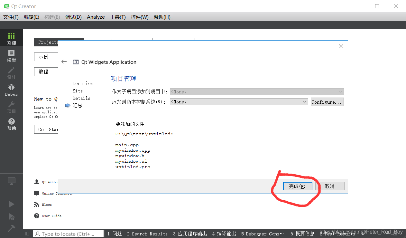The height and width of the screenshot is (238, 406).
Task: Open the 2 Search Results pane
Action: pos(147,234)
